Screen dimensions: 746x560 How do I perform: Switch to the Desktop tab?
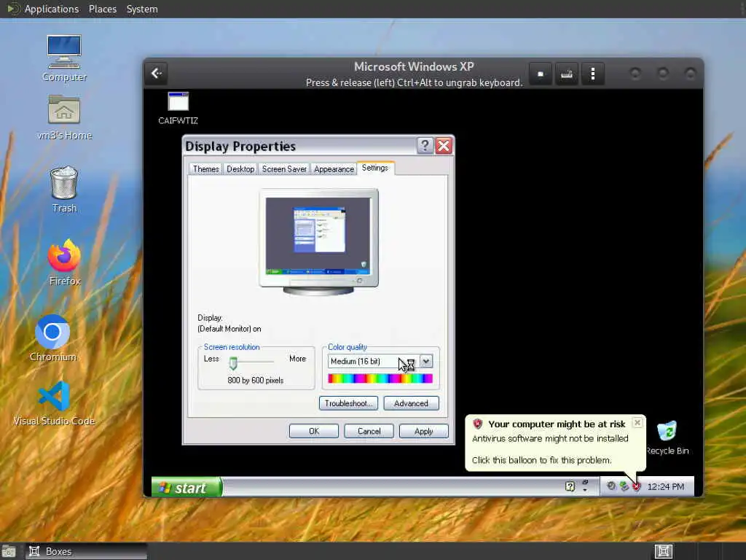(240, 169)
